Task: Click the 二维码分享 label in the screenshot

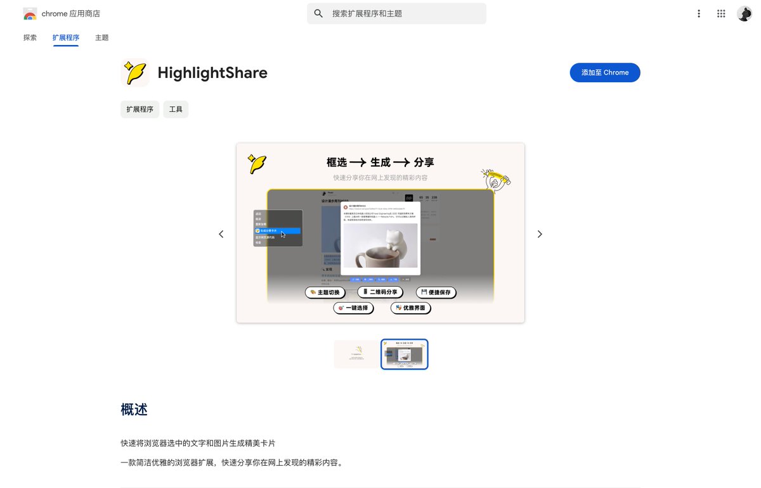Action: coord(380,292)
